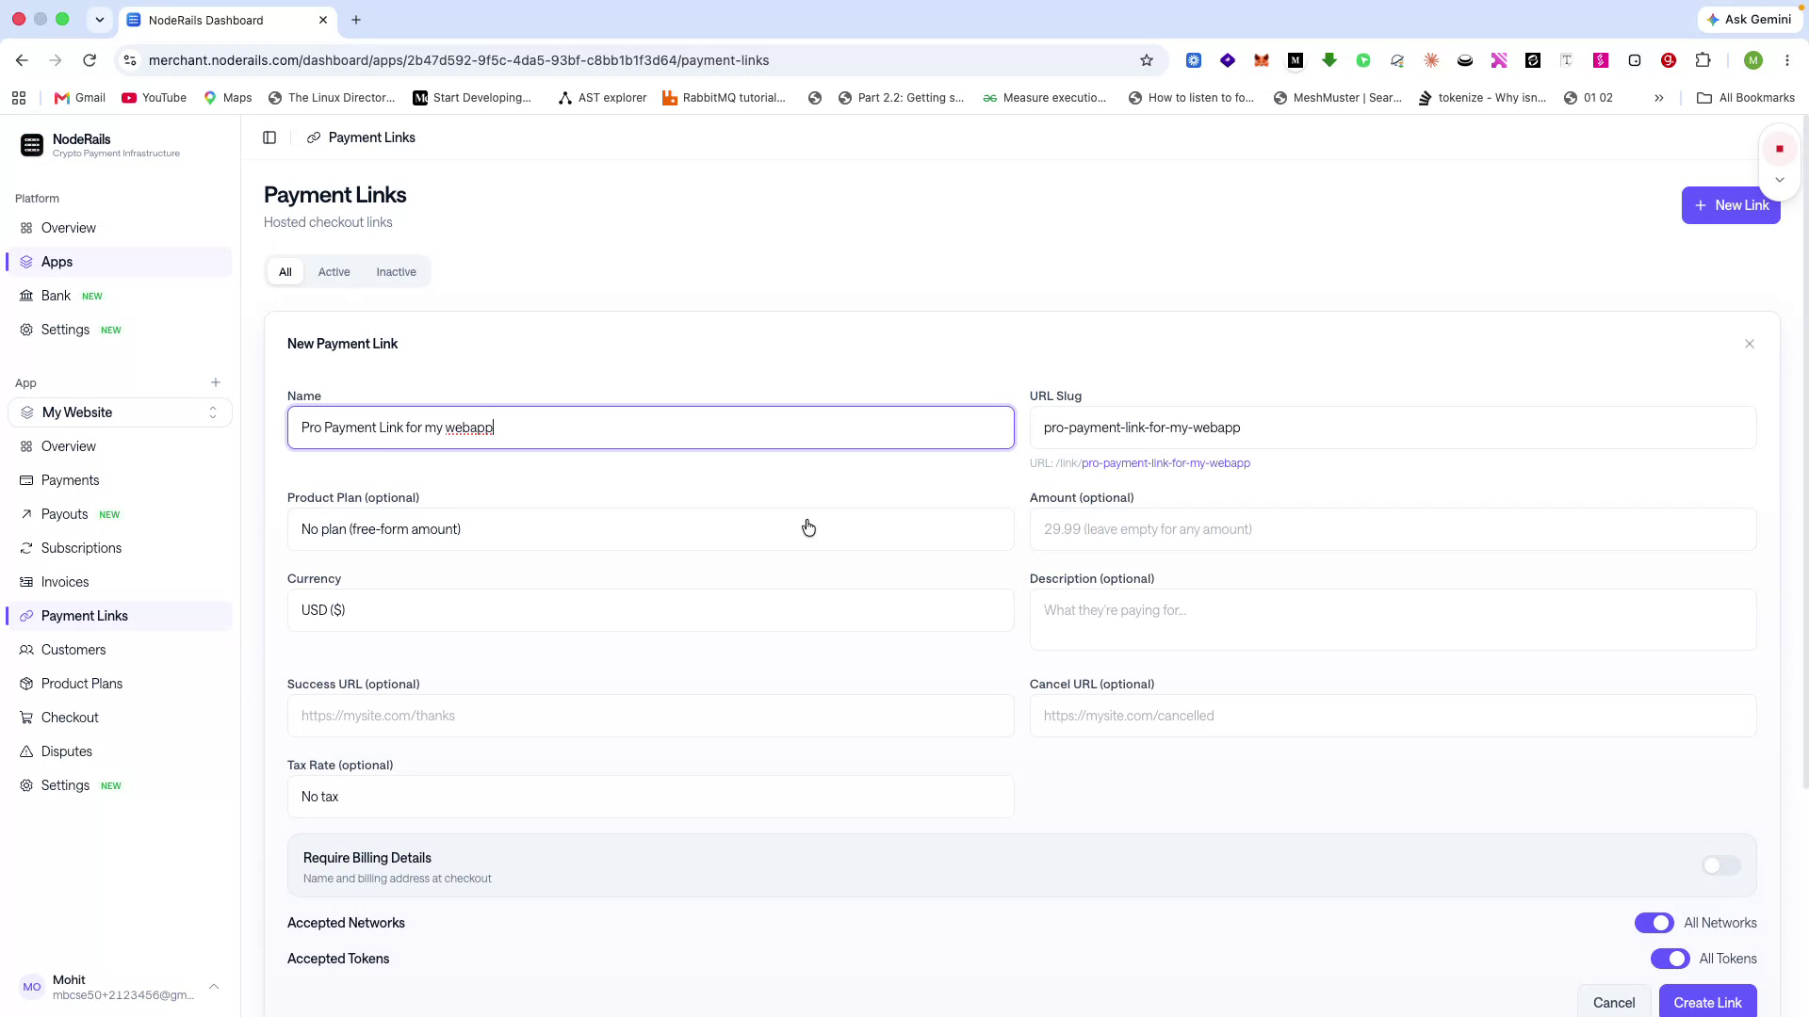
Task: Click the Description text area
Action: point(1393,620)
